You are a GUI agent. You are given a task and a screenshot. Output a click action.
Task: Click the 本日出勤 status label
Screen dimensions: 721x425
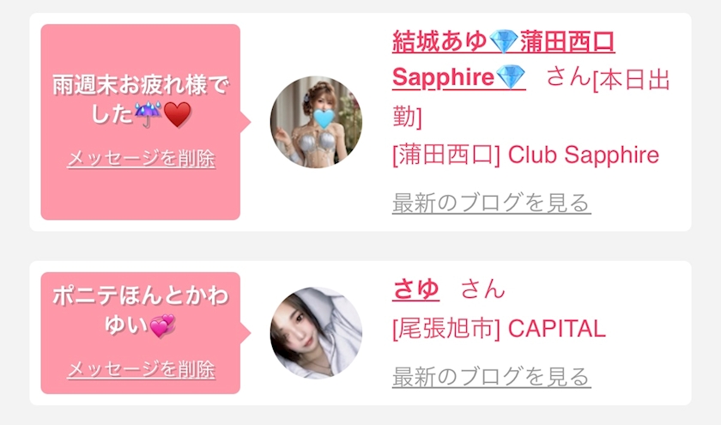(x=530, y=98)
